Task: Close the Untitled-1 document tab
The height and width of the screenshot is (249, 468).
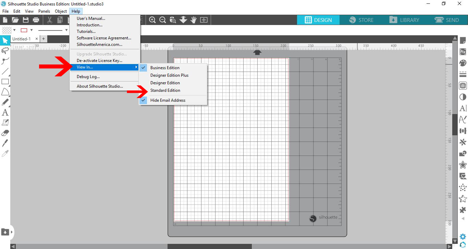Action: tap(37, 39)
